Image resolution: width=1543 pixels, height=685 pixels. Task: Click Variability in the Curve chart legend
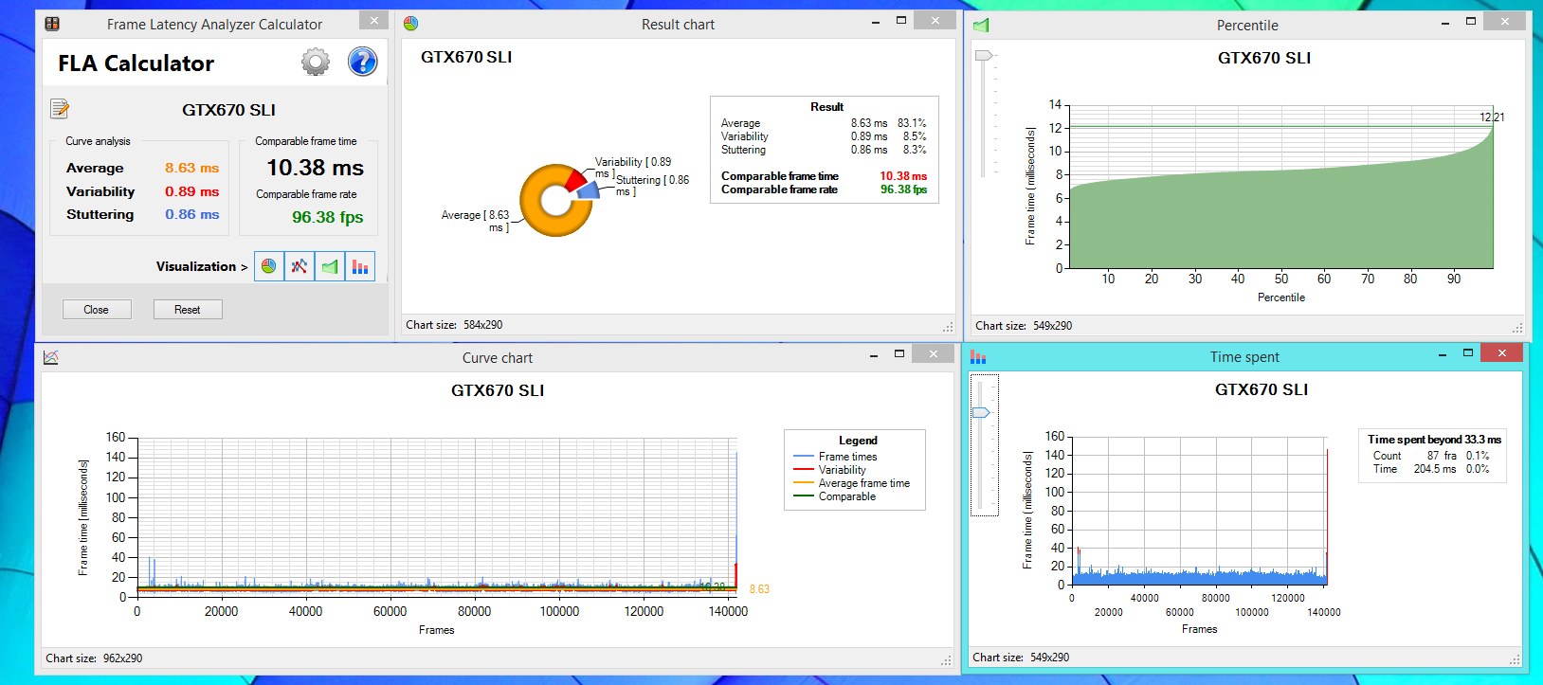click(x=843, y=470)
